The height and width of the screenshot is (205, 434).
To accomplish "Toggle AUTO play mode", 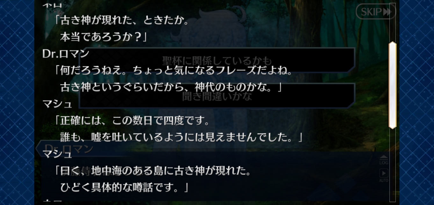I will point(384,176).
